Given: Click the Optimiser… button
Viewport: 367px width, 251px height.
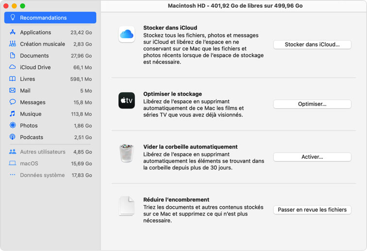Looking at the screenshot, I should point(312,104).
